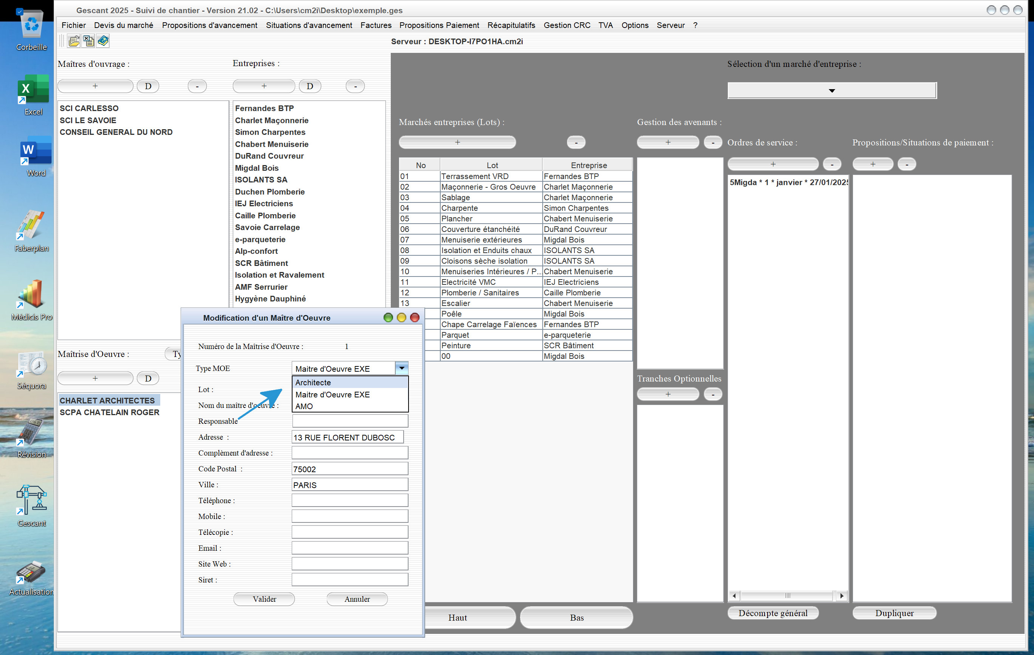Image resolution: width=1034 pixels, height=655 pixels.
Task: Click the Bas button
Action: click(x=576, y=617)
